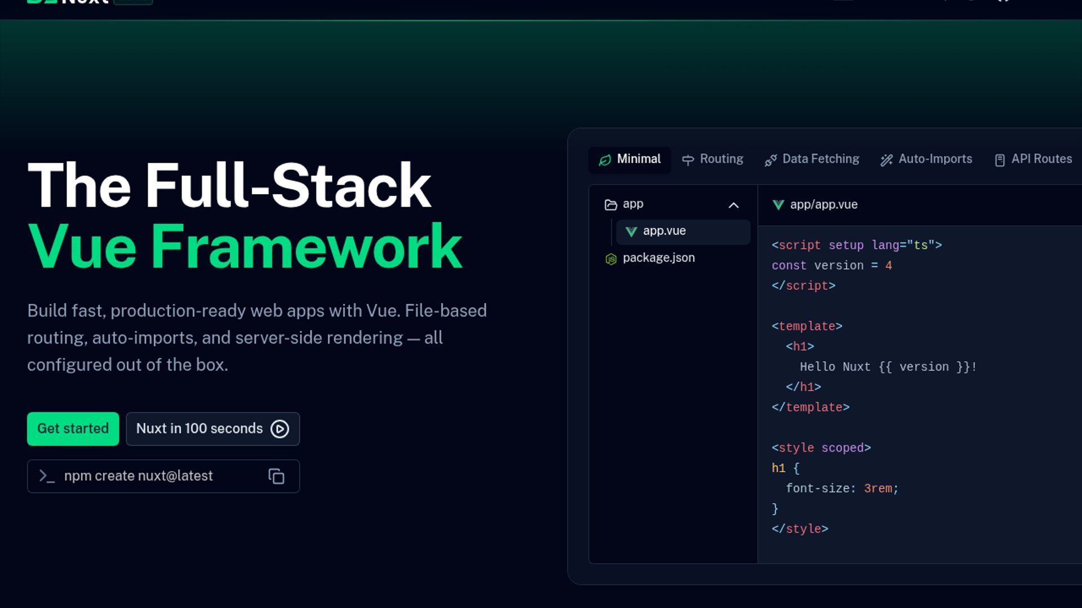The width and height of the screenshot is (1082, 608).
Task: Switch to the Minimal tab
Action: [629, 160]
